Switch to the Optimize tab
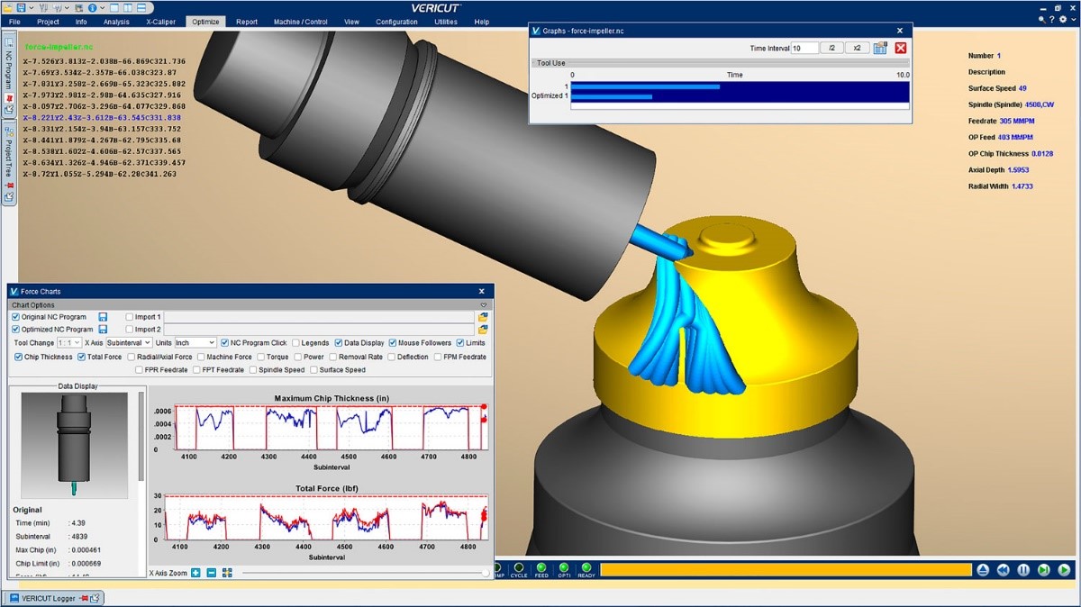Image resolution: width=1081 pixels, height=607 pixels. click(206, 22)
